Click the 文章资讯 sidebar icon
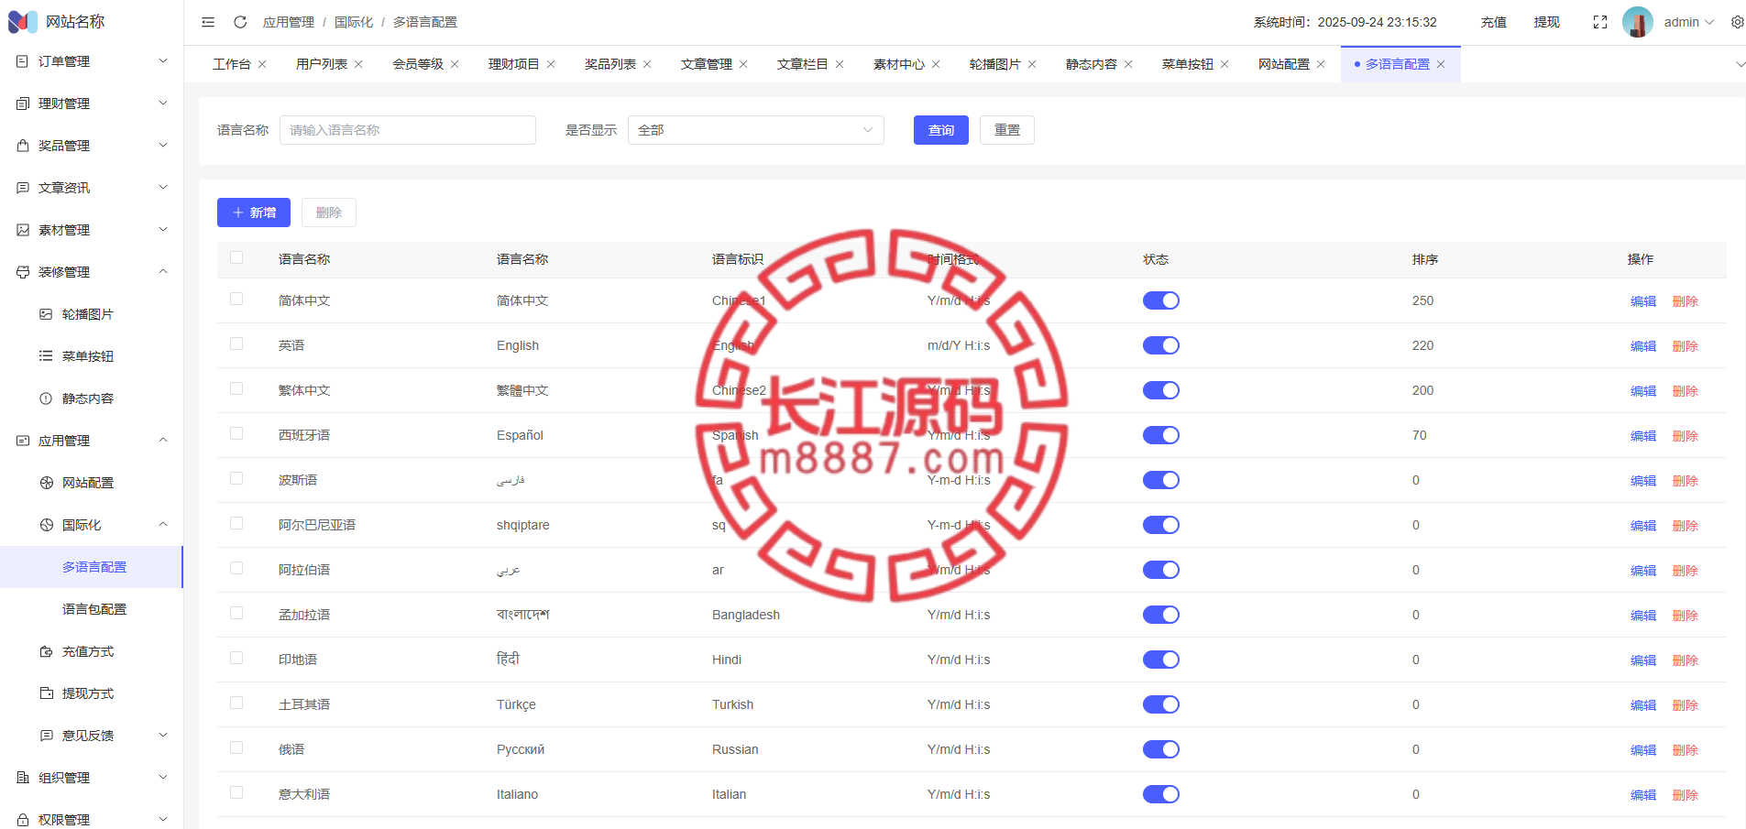Screen dimensions: 1746x829 [23, 188]
